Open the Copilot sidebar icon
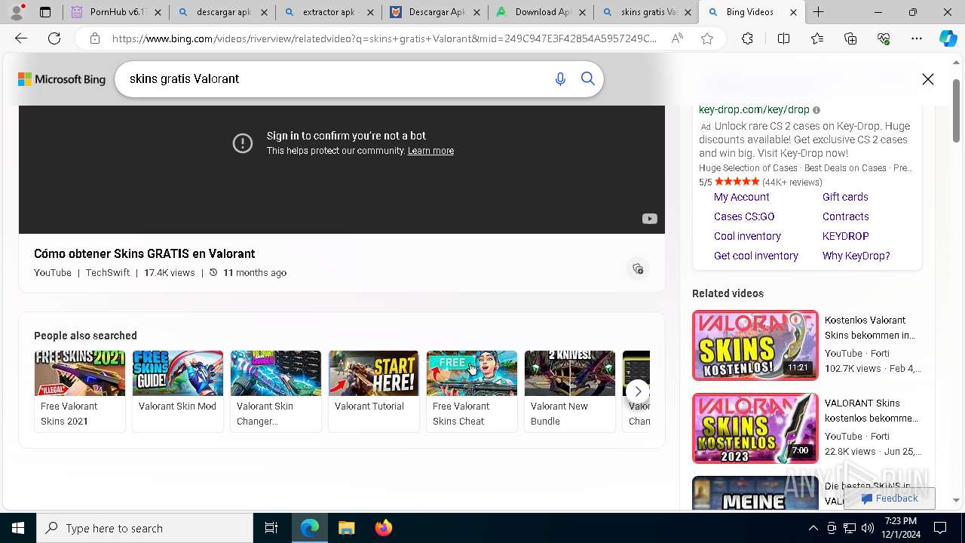The height and width of the screenshot is (543, 965). pos(948,38)
